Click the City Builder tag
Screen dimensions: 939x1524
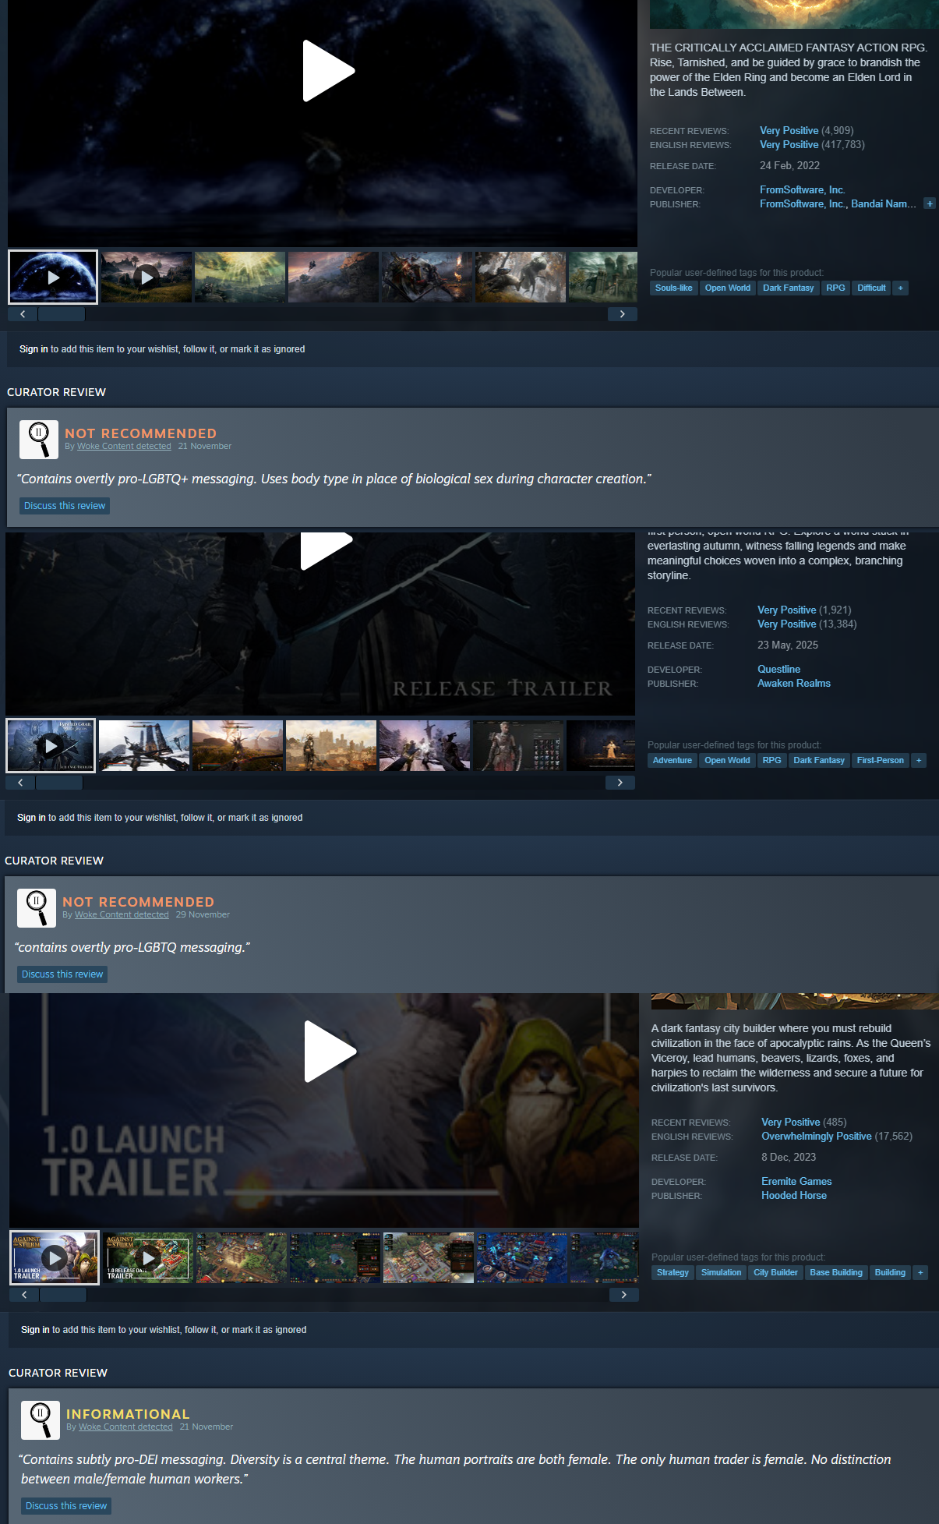[x=775, y=1272]
